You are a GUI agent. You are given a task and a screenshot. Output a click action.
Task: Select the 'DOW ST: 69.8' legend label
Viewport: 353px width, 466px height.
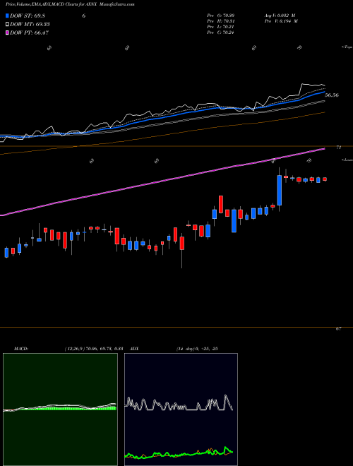[28, 16]
